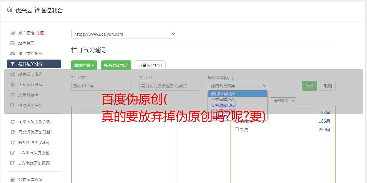Click the book icon for 公有词库查询
This screenshot has height=183, width=367.
(12, 180)
